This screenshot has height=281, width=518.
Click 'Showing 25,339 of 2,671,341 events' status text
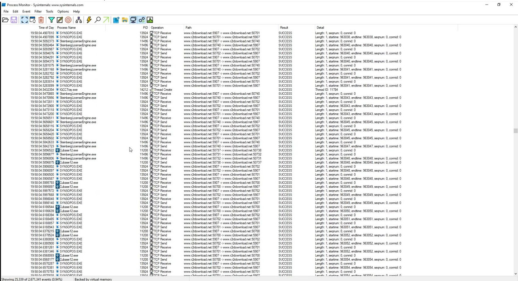coord(32,279)
